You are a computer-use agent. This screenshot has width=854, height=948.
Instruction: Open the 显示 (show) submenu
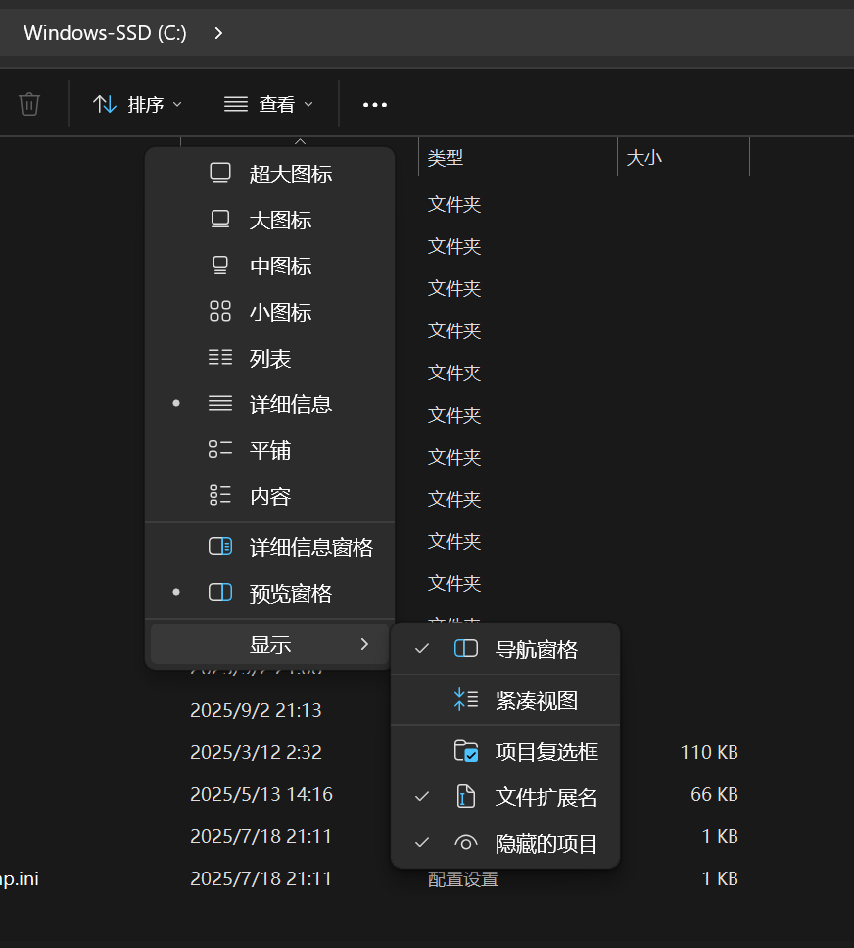coord(271,645)
